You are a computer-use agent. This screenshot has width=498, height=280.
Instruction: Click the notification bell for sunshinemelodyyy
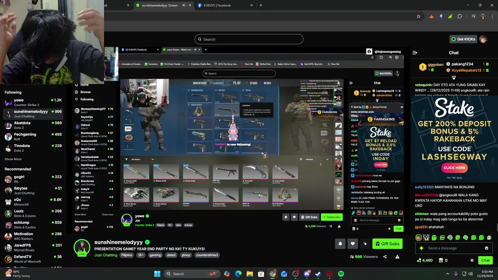(x=340, y=244)
